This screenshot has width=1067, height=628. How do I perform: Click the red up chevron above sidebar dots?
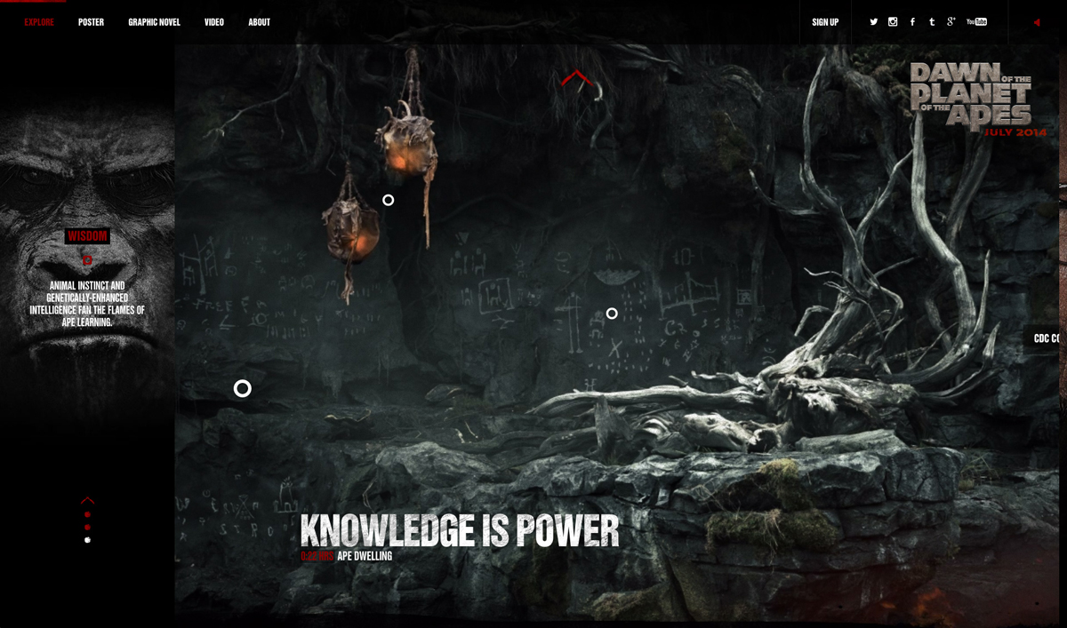[87, 500]
